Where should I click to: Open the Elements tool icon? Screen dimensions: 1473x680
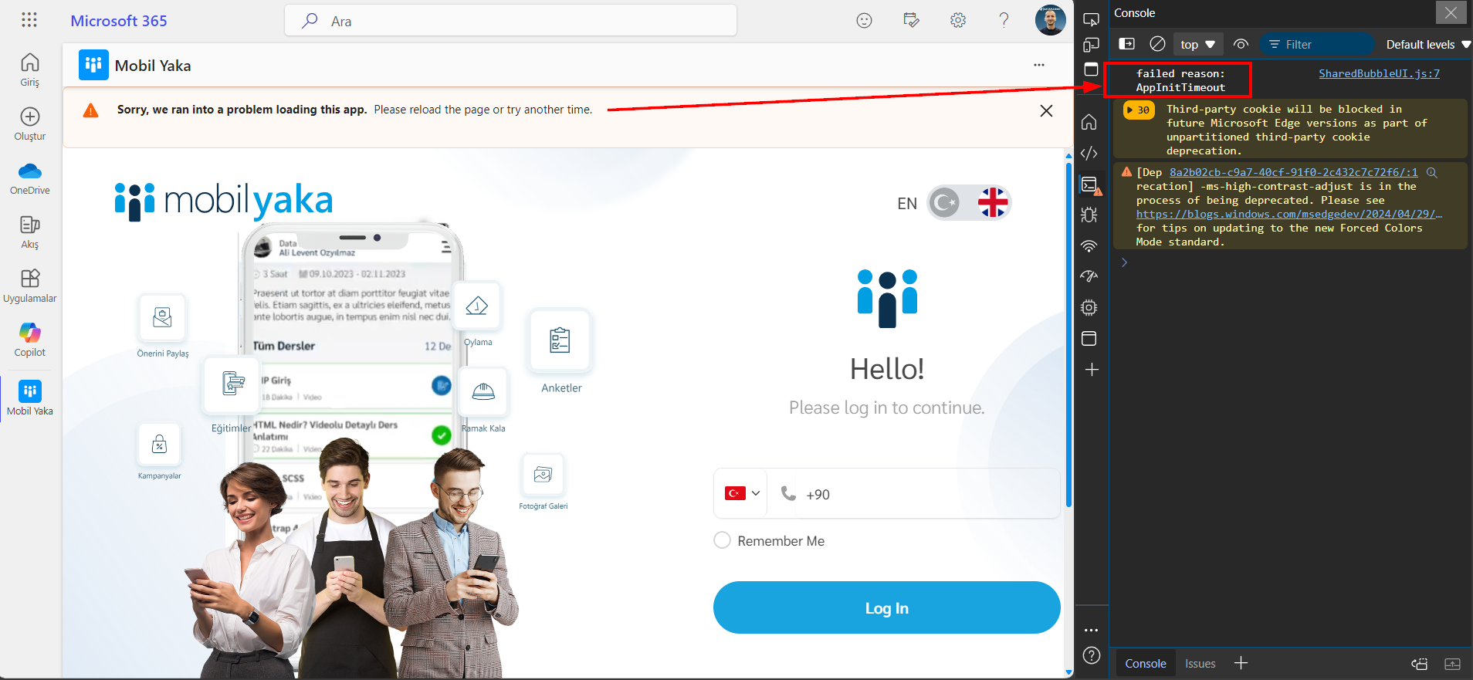coord(1089,153)
